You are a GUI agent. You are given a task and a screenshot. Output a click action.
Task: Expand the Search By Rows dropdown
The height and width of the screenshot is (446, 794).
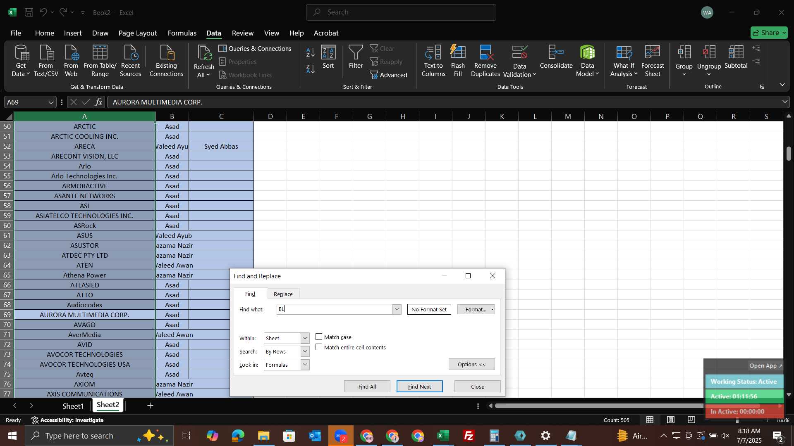point(305,351)
